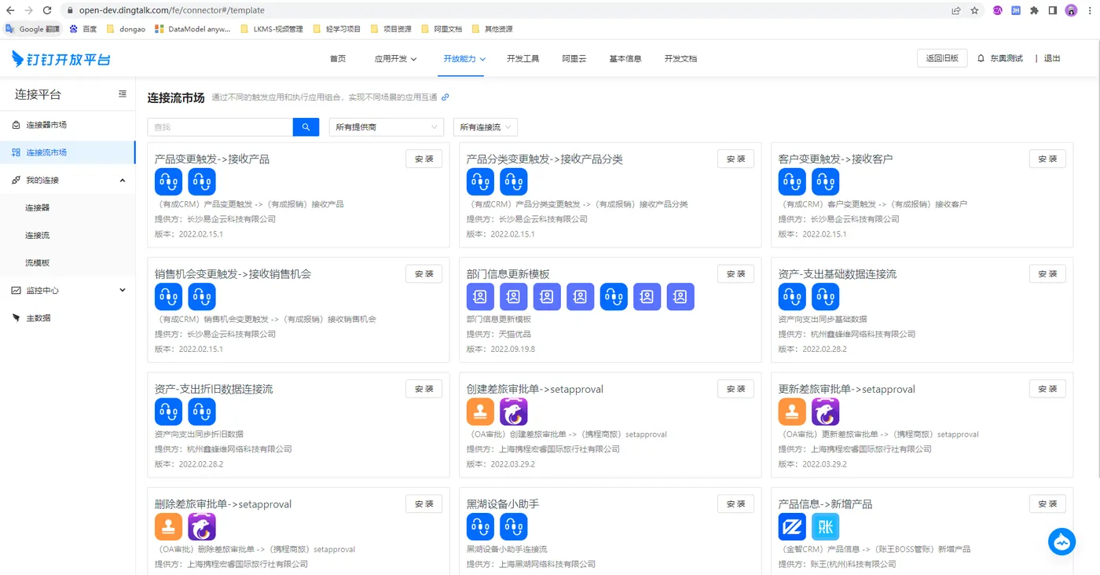The width and height of the screenshot is (1100, 575).
Task: Open the 所有提供商 provider dropdown
Action: pyautogui.click(x=387, y=126)
